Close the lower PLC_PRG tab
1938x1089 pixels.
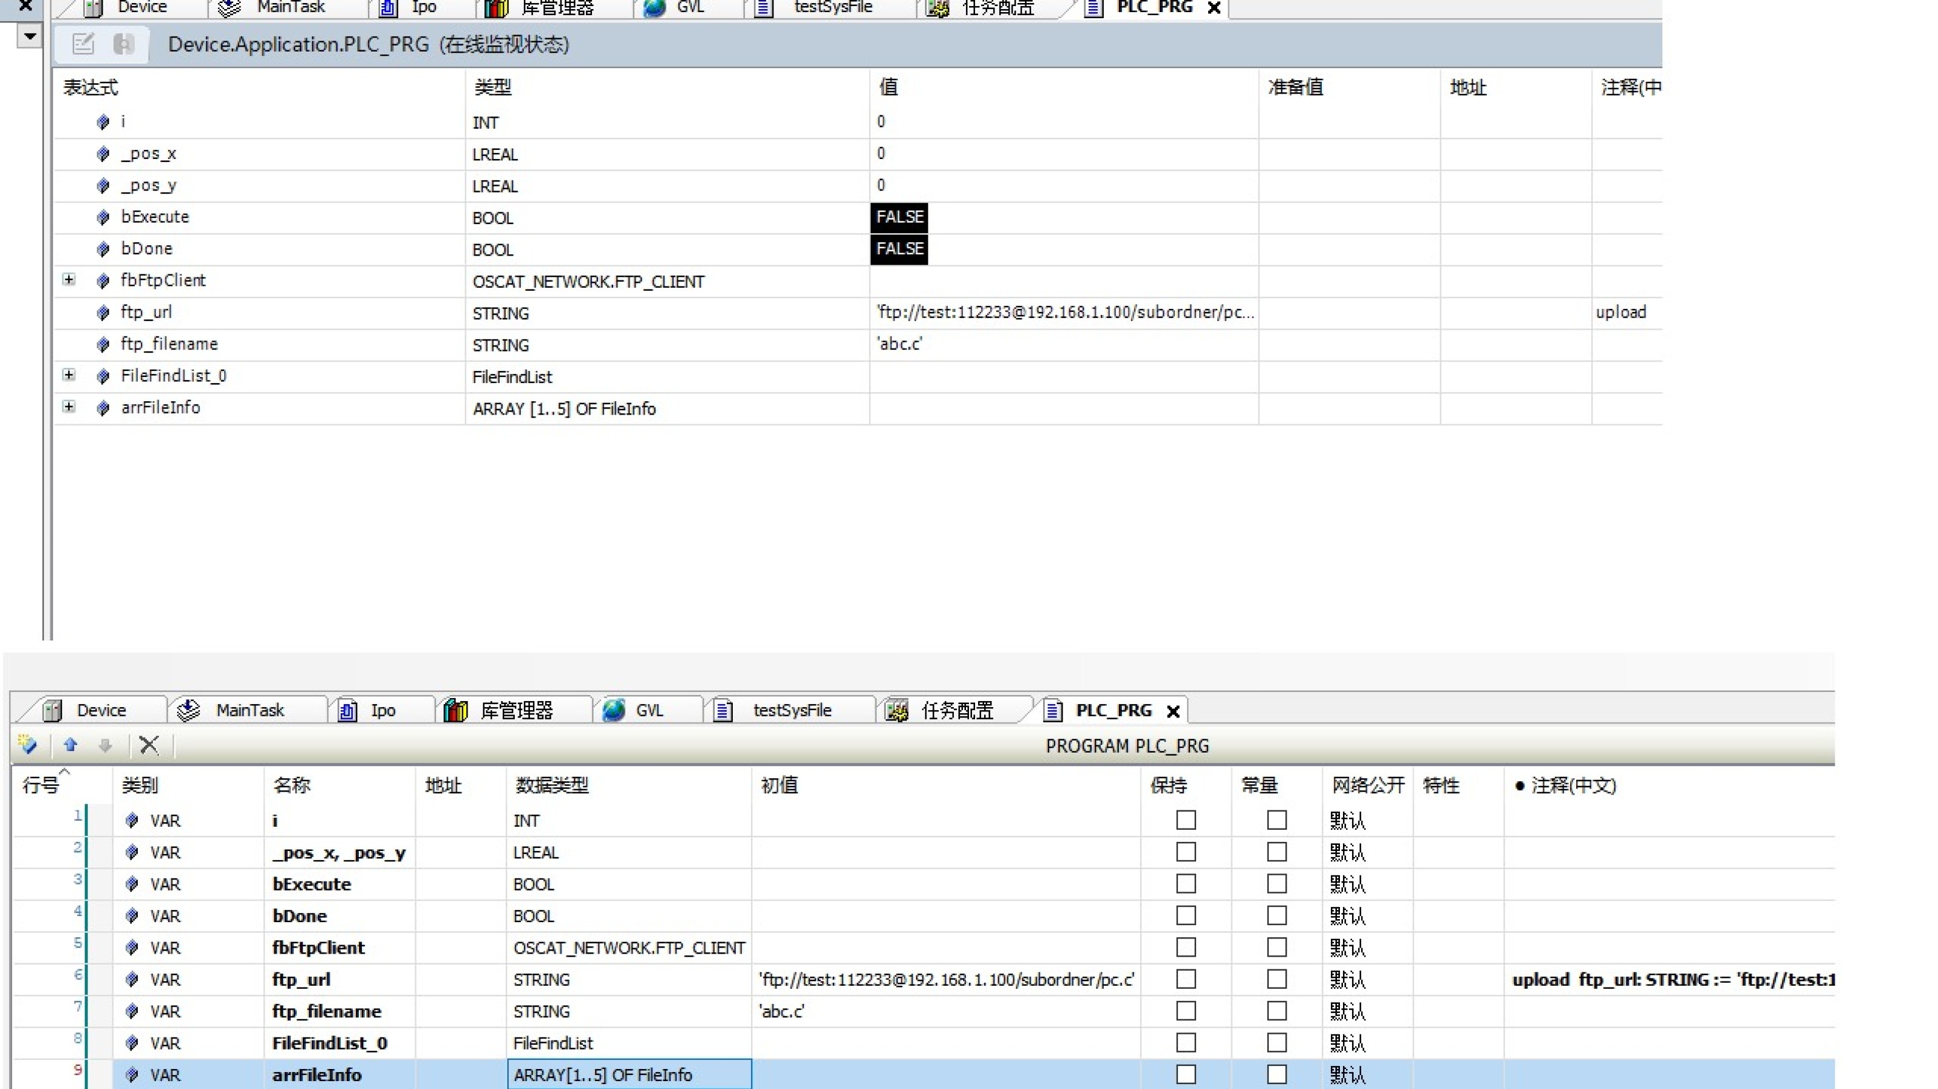click(x=1172, y=711)
